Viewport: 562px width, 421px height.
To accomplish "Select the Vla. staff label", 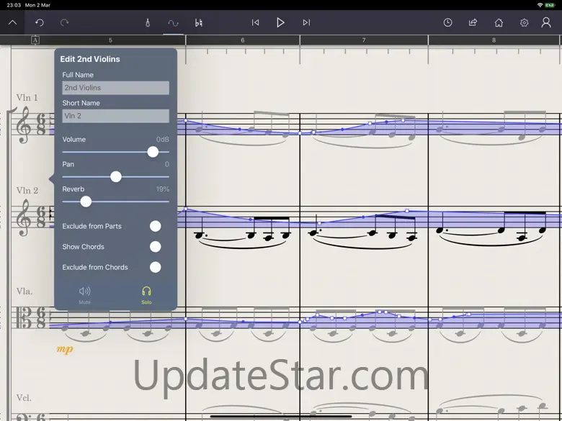I will coord(24,291).
